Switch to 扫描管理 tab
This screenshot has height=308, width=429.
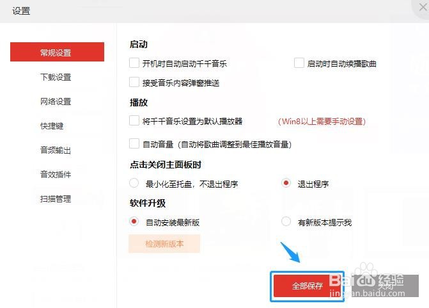pos(56,199)
